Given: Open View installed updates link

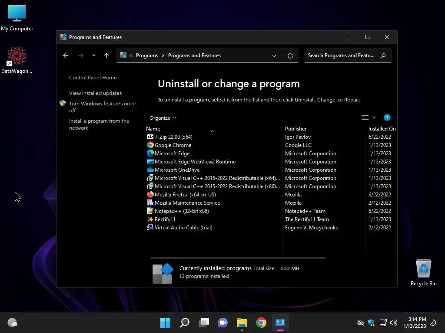Looking at the screenshot, I should [95, 93].
